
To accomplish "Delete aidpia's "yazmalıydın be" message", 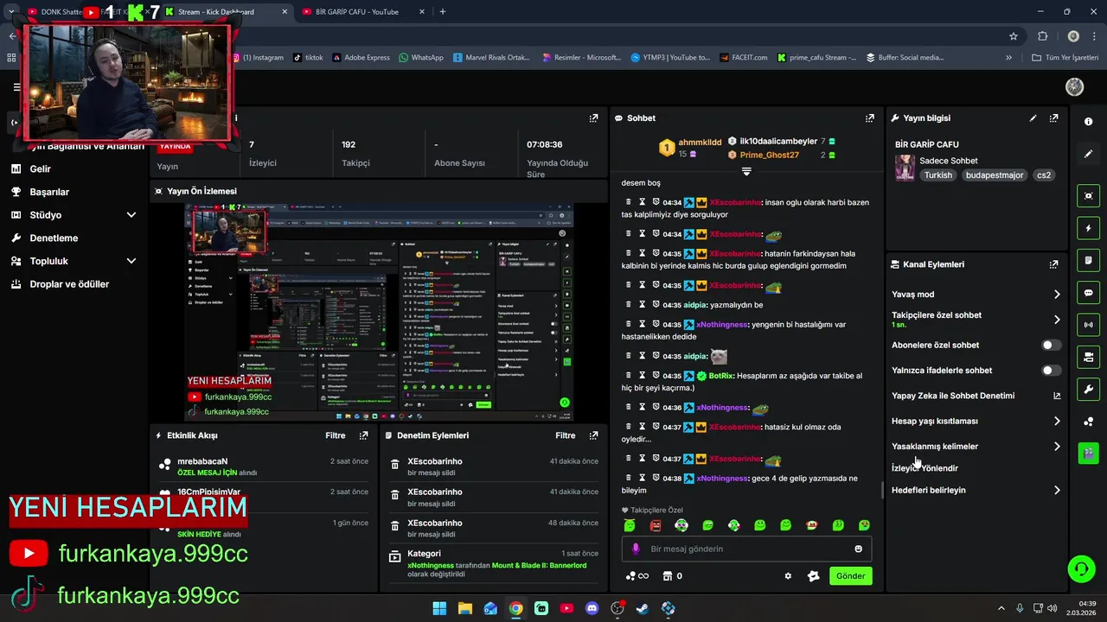I will [x=629, y=305].
